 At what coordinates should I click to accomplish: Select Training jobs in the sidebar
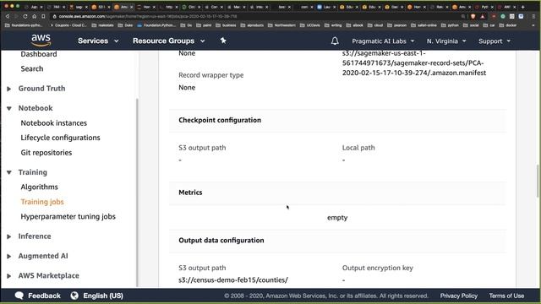42,202
